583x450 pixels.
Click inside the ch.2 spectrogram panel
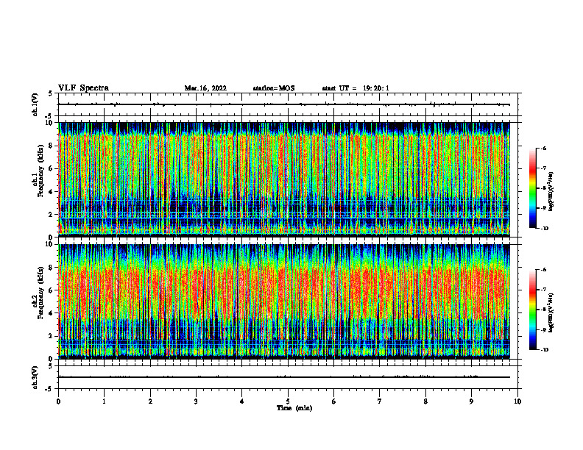point(284,301)
